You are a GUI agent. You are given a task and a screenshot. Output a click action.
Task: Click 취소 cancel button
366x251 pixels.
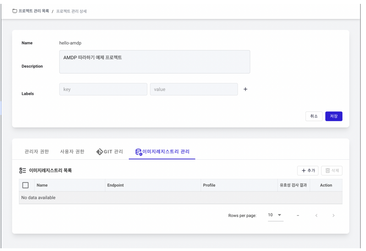pyautogui.click(x=314, y=116)
